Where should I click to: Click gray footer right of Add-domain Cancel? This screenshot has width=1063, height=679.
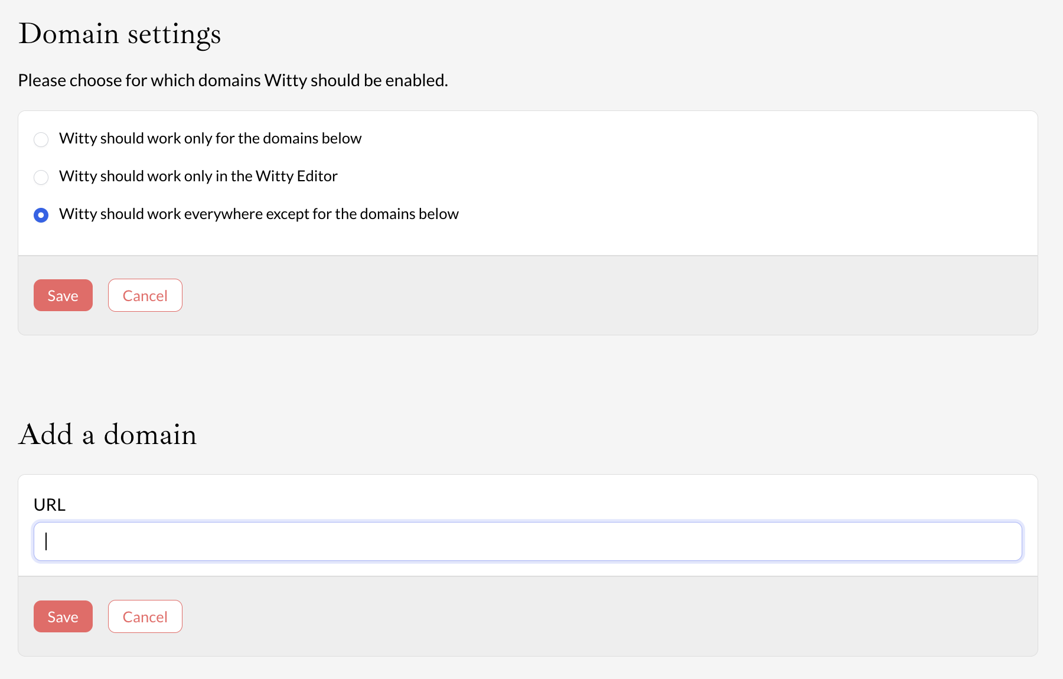pos(591,616)
